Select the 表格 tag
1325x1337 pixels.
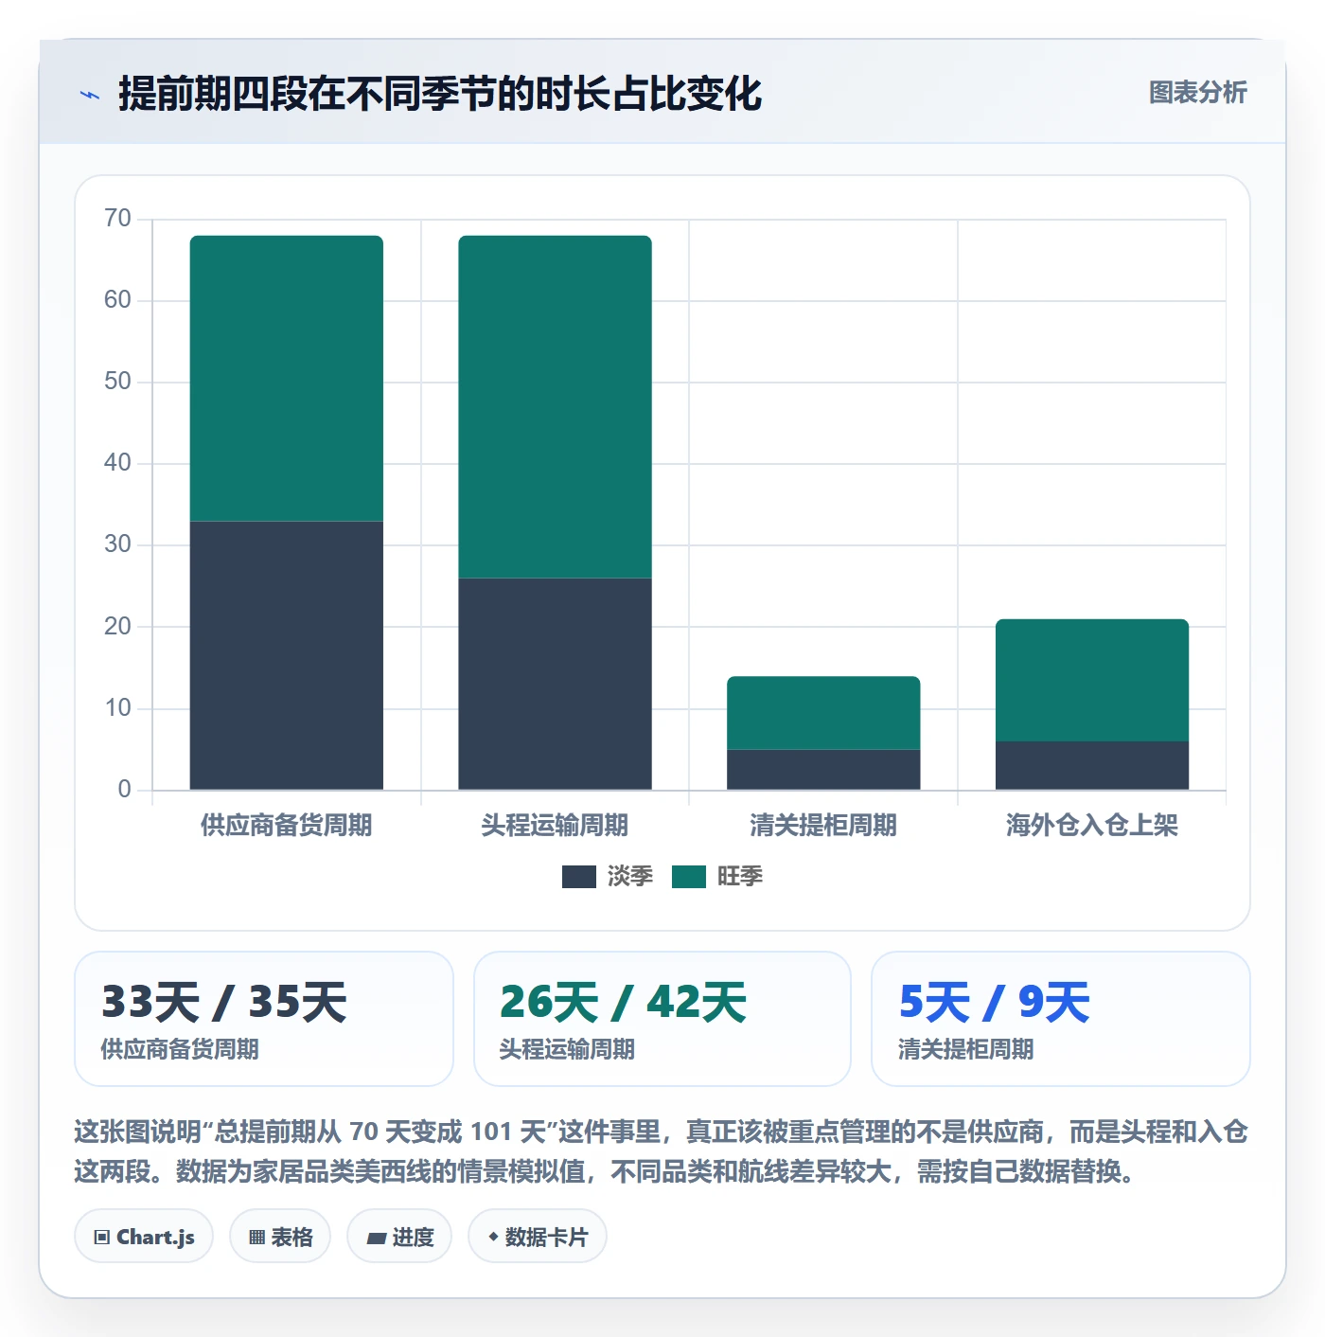(280, 1237)
